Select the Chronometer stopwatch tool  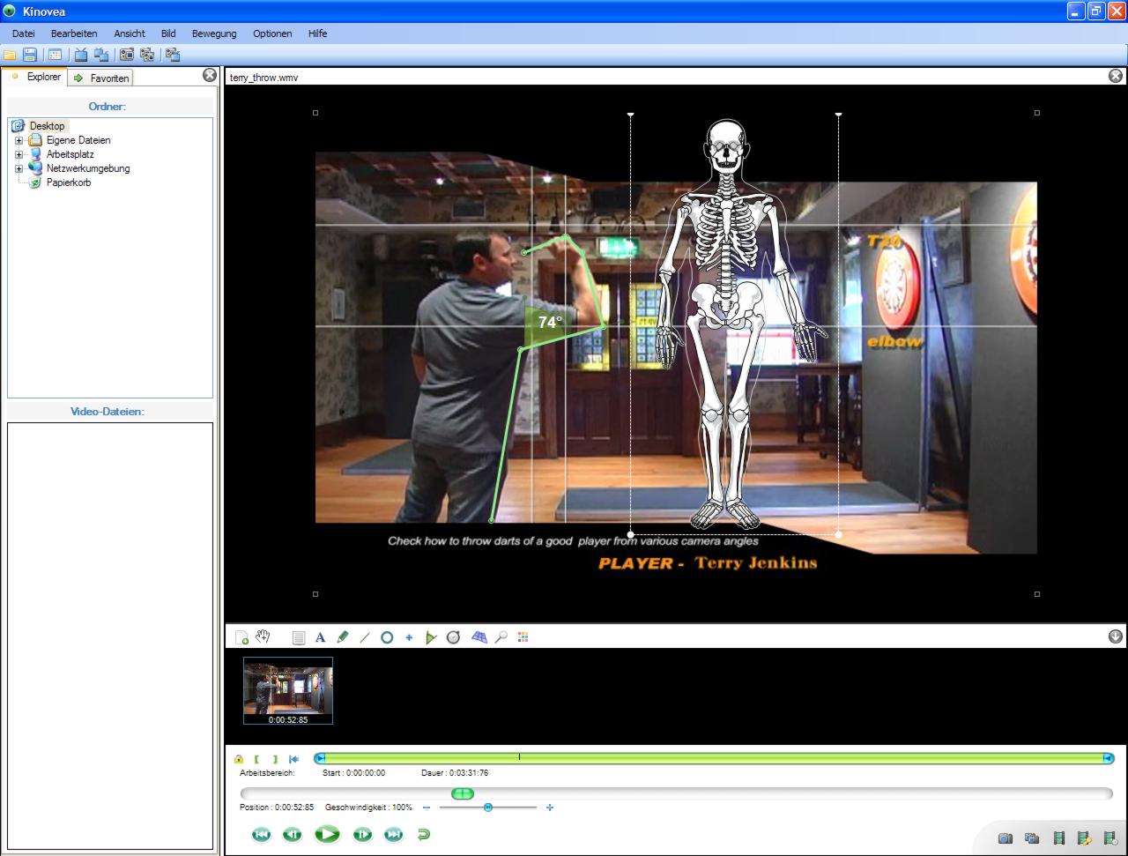pyautogui.click(x=453, y=637)
